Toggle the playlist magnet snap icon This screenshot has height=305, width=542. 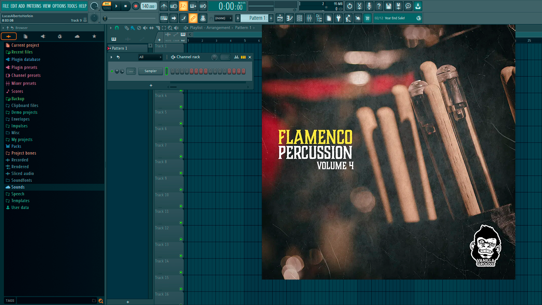(x=117, y=28)
